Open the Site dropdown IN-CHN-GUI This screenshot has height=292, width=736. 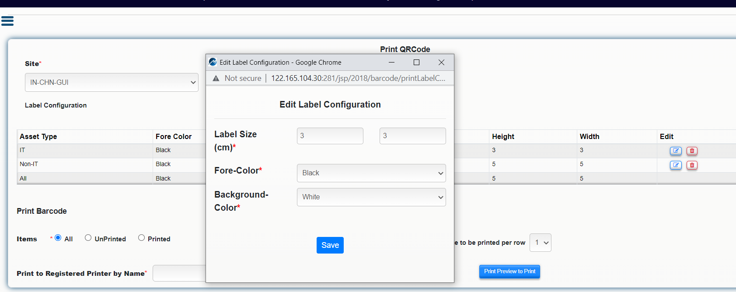pyautogui.click(x=112, y=82)
